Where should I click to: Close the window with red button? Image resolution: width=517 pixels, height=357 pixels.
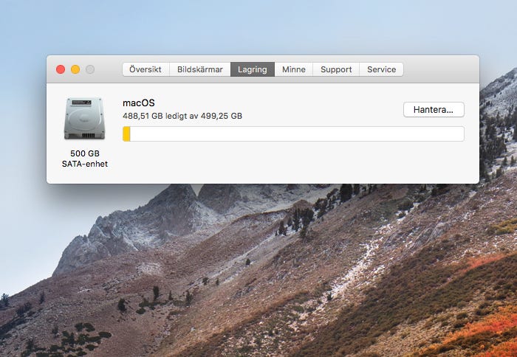61,69
